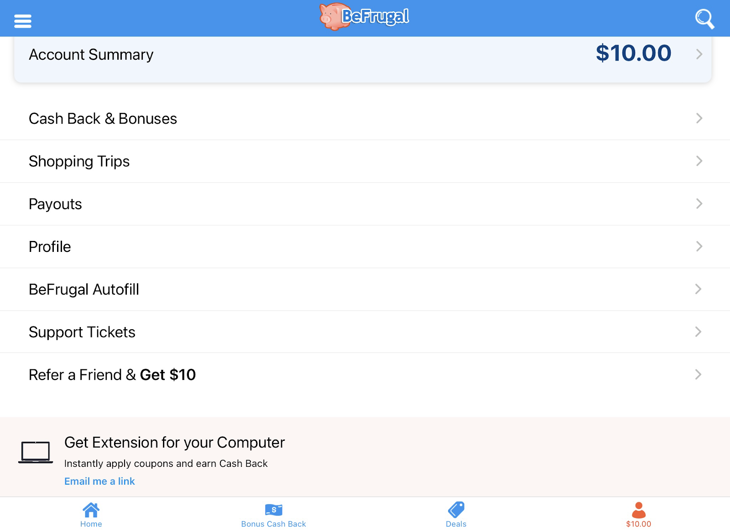Click the search magnifier icon
This screenshot has width=730, height=532.
704,19
